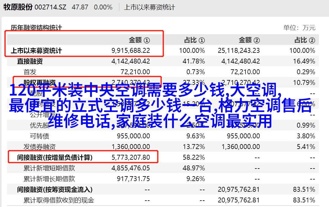Click the 0.00% price change value
Screen dimensions: 329x207
[x=103, y=7]
